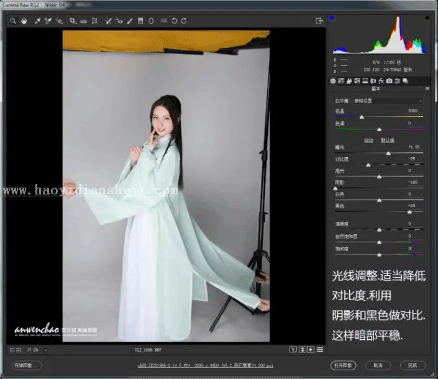This screenshot has height=379, width=438.
Task: Toggle full screen mode icon
Action: [319, 21]
